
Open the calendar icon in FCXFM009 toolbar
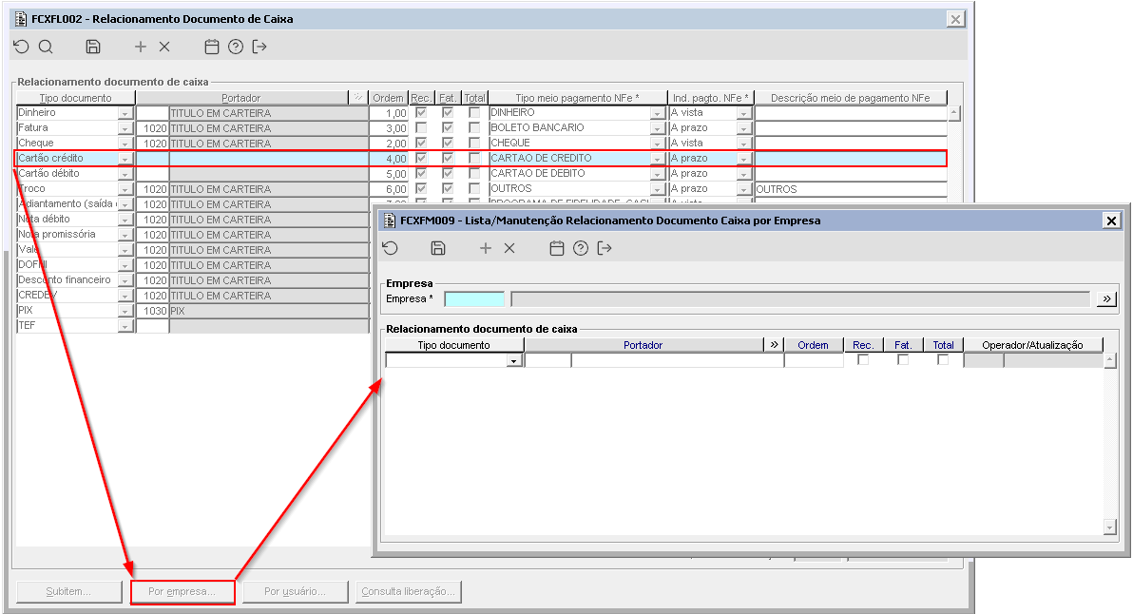556,248
